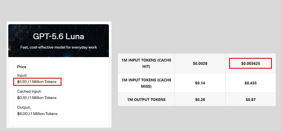Click the '$1.00 / 1 Million Tokens' input price
The height and width of the screenshot is (131, 281).
[37, 82]
